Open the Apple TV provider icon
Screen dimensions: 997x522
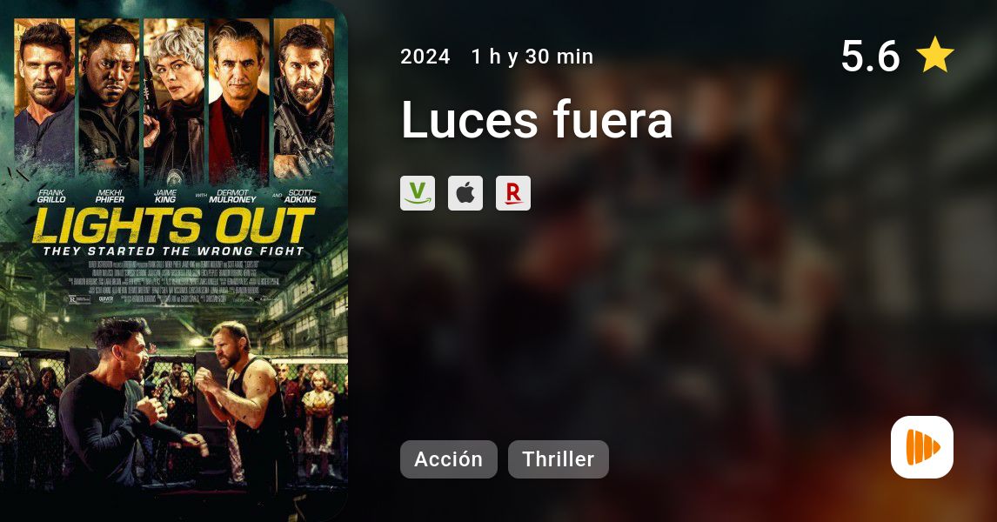pos(465,193)
